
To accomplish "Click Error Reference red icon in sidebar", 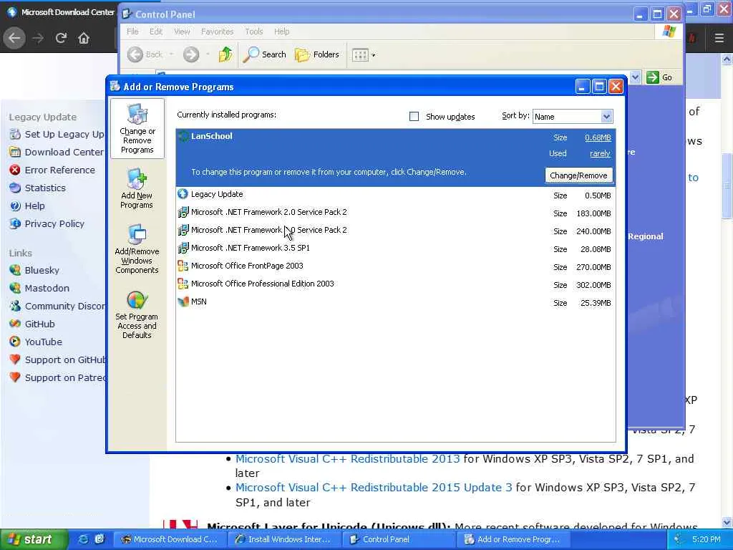I will point(15,170).
